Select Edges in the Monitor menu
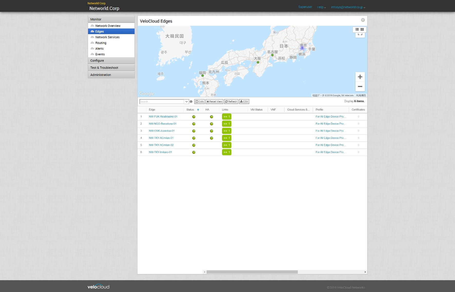The image size is (455, 292). 111,31
